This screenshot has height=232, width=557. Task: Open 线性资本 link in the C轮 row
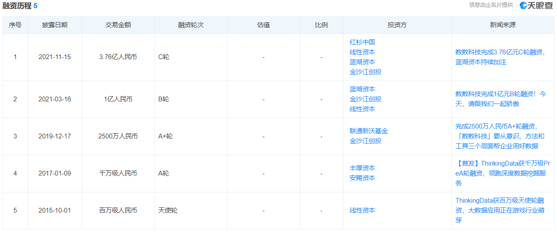362,52
